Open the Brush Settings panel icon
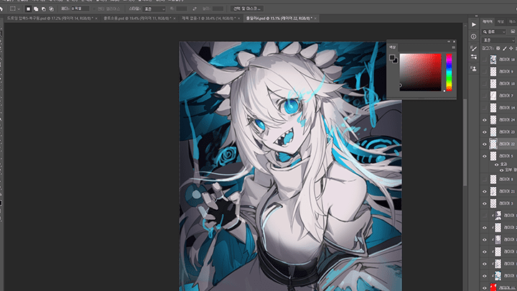The width and height of the screenshot is (517, 291). coord(474,49)
